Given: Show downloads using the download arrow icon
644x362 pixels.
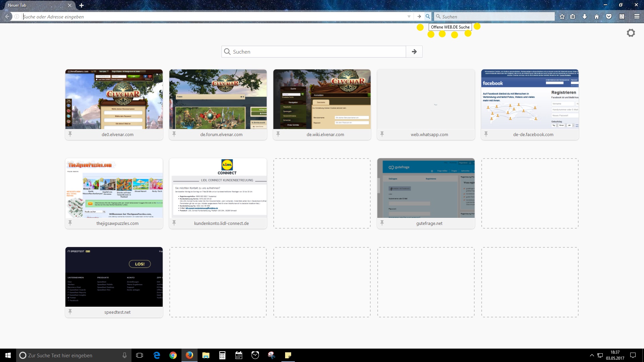Looking at the screenshot, I should (585, 16).
